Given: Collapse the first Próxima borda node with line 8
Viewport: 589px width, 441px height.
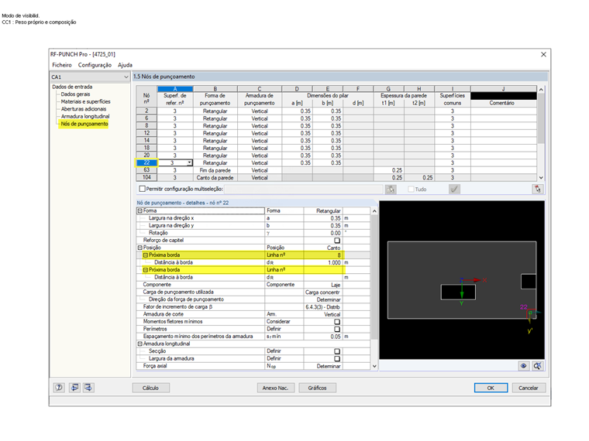Looking at the screenshot, I should click(x=146, y=255).
